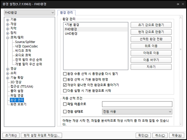Expand the 소리 tree node
Screen dimensions: 187x140
pos(8,74)
